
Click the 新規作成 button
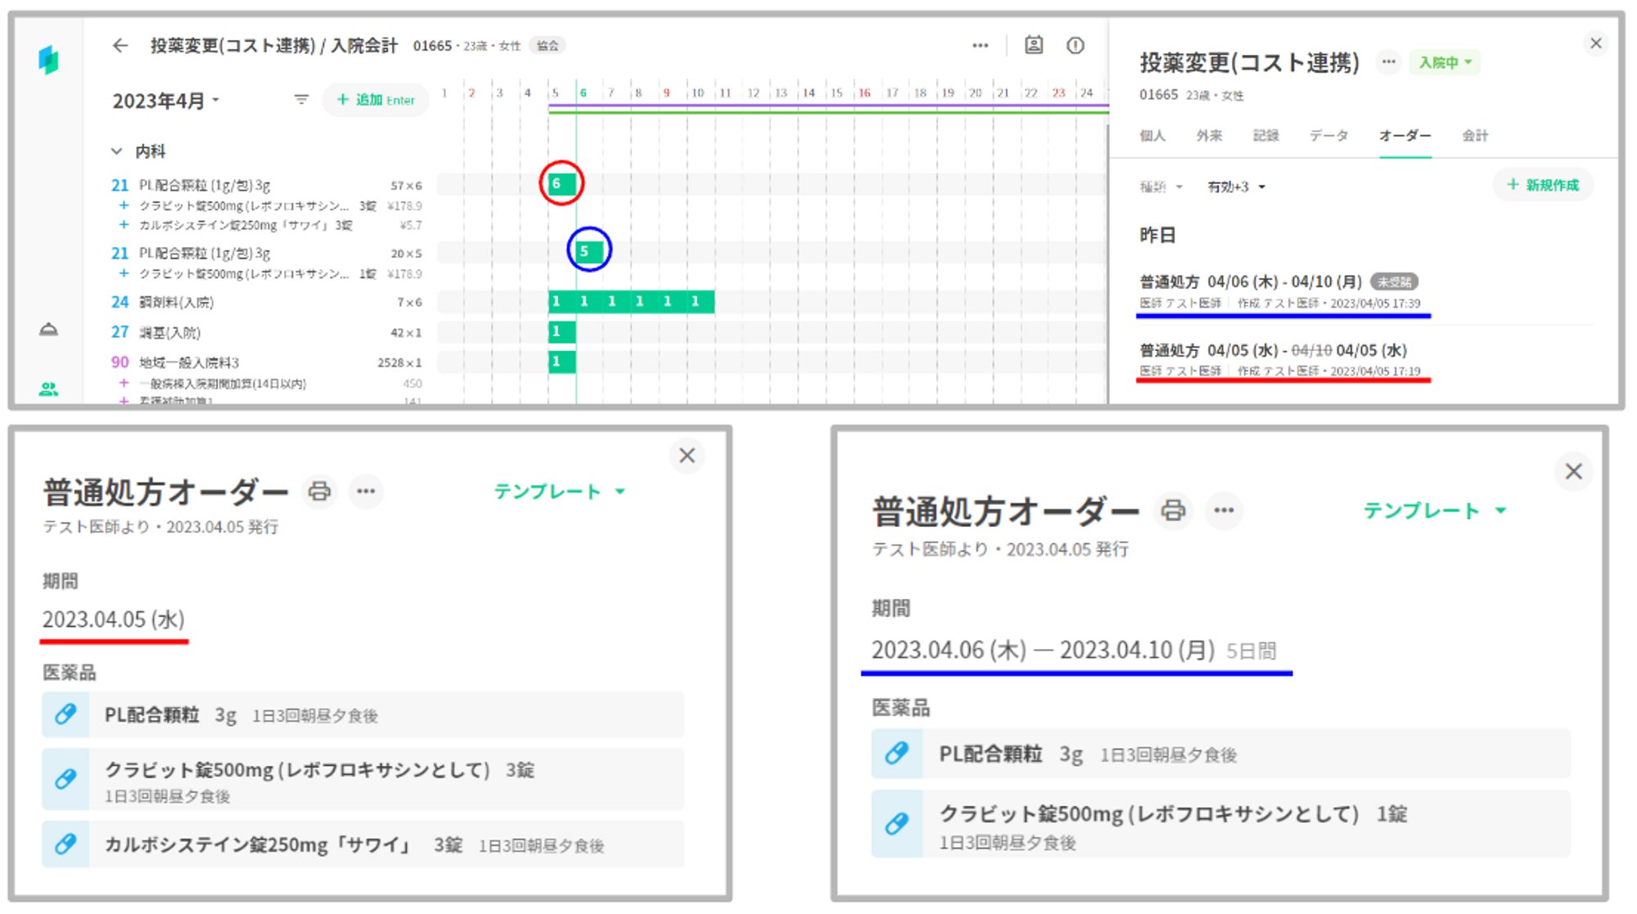(x=1544, y=185)
